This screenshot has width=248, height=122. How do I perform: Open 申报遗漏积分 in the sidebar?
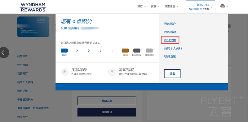(25, 100)
